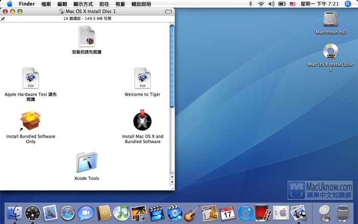Open the Dock mail-link @ spring icon
Screen dimensions: 358x224
[325, 213]
